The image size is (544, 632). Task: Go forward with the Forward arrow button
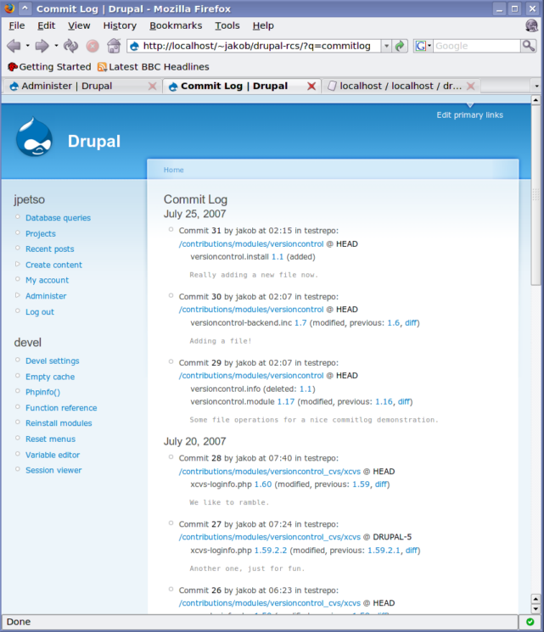pos(42,46)
